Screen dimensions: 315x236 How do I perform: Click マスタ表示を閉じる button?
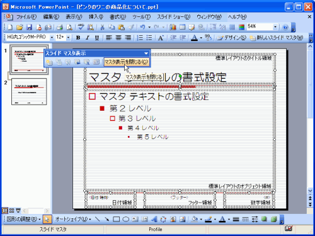pos(127,62)
